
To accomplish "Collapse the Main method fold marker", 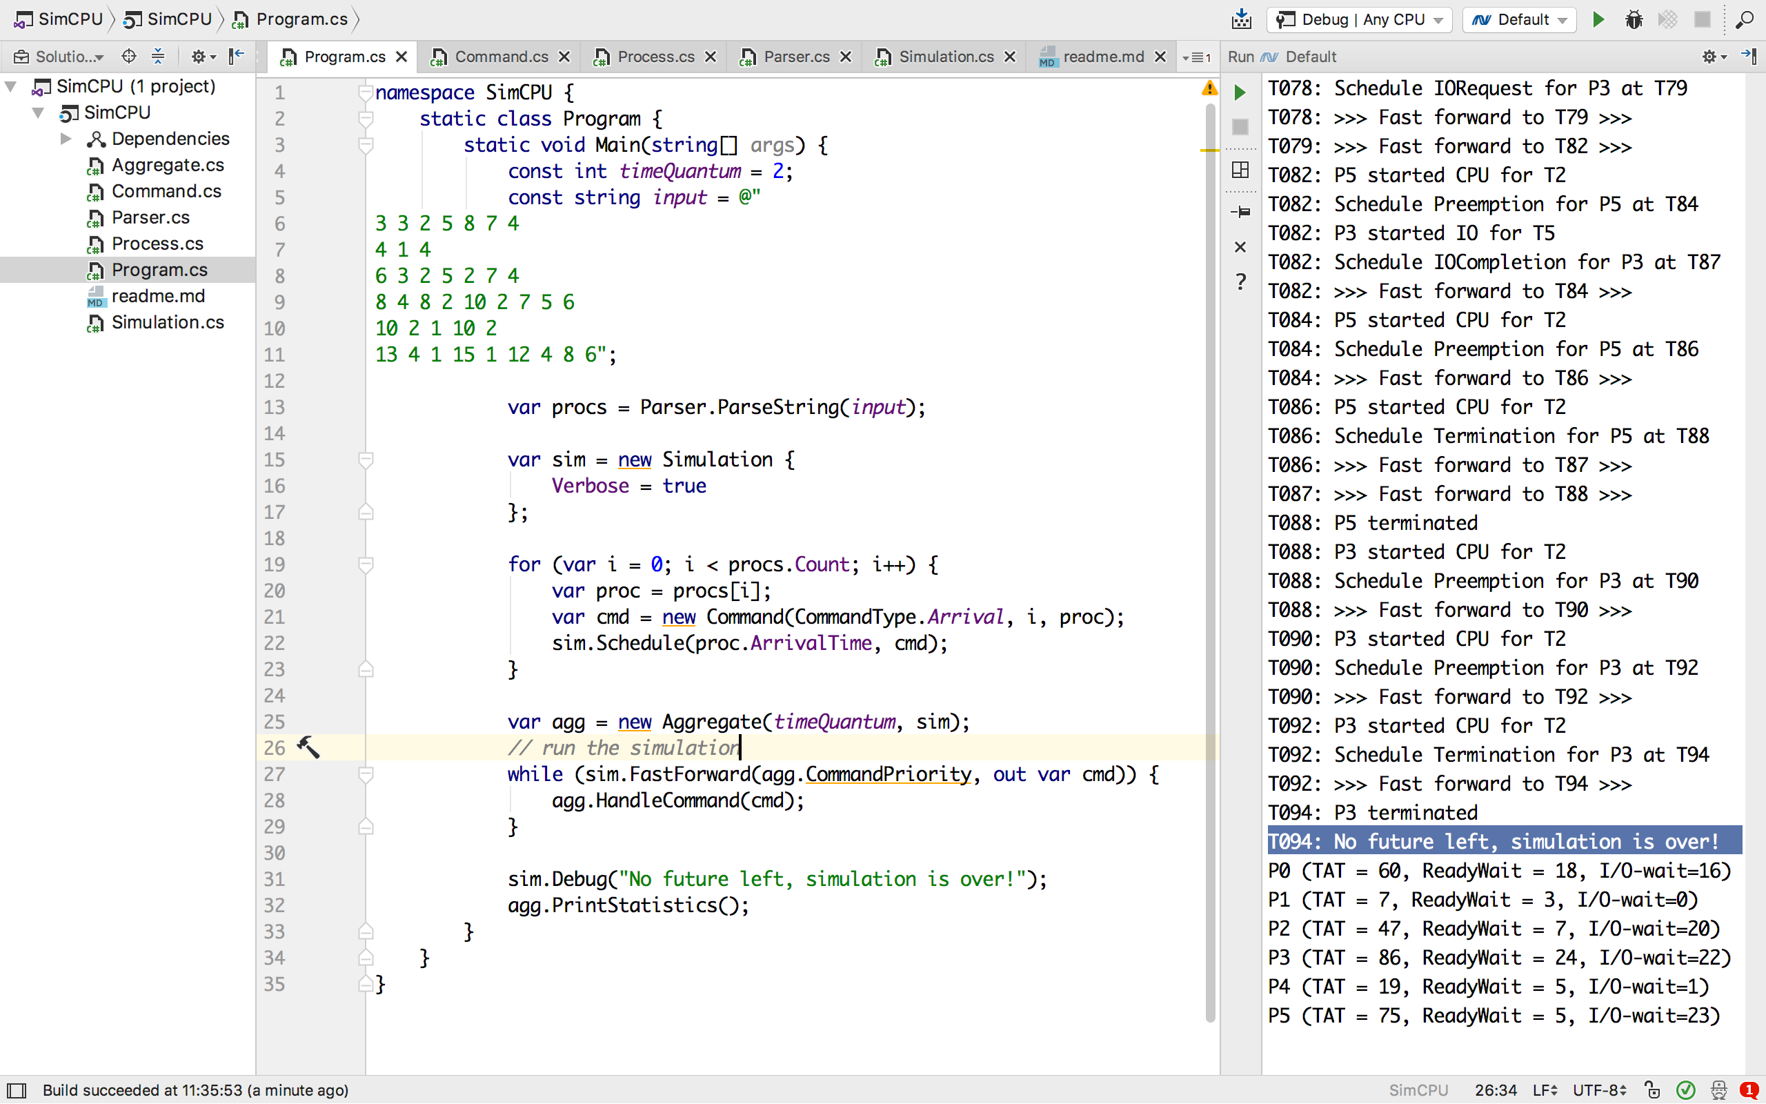I will [366, 145].
